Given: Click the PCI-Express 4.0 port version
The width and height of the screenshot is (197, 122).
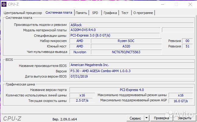Looking at the screenshot, I should (131, 90).
